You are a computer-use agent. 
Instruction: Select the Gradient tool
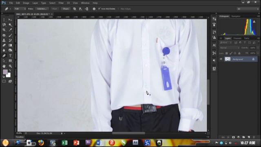(x=10, y=45)
